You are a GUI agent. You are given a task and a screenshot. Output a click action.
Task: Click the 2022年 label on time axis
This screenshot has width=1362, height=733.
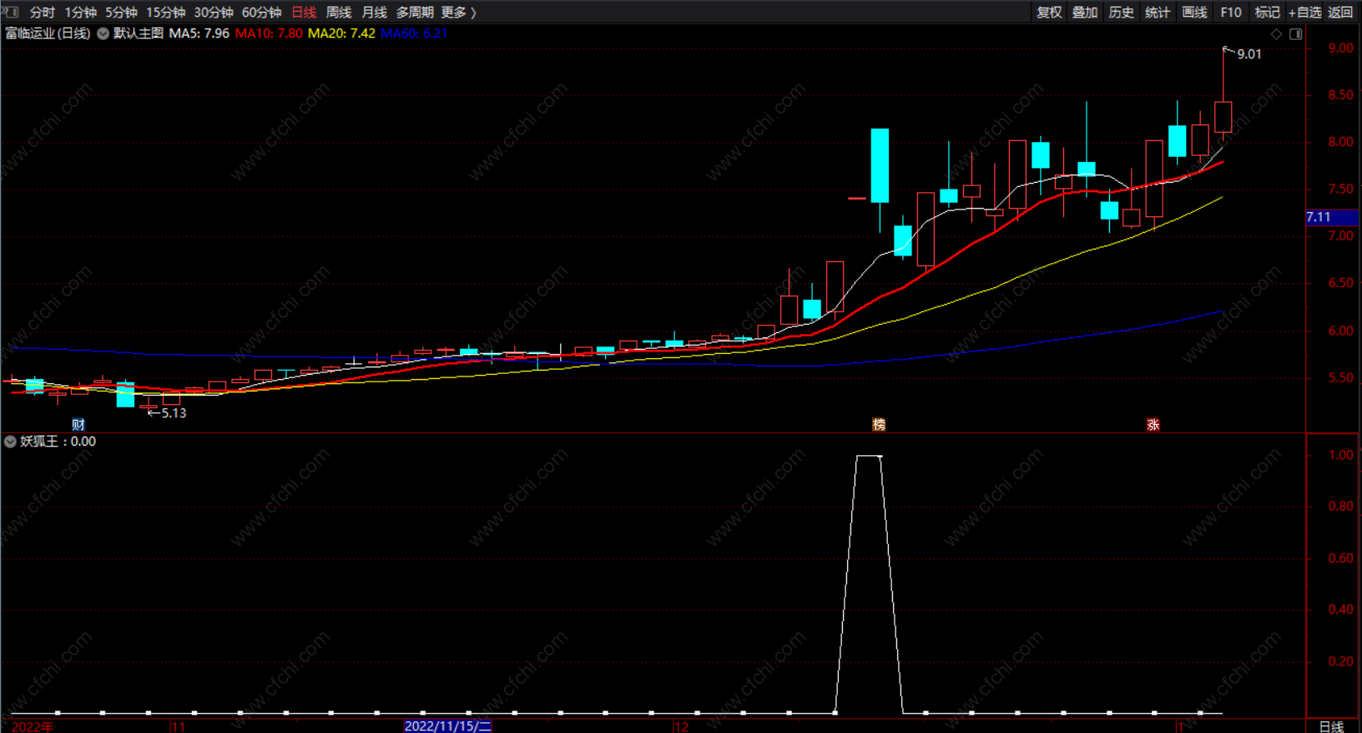click(x=33, y=726)
